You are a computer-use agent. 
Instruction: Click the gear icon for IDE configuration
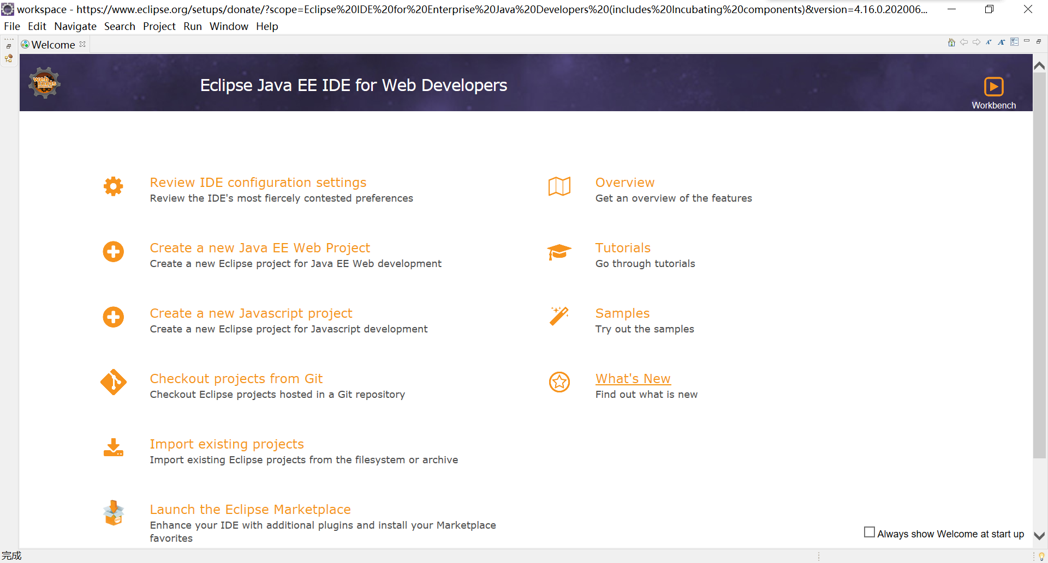point(114,186)
